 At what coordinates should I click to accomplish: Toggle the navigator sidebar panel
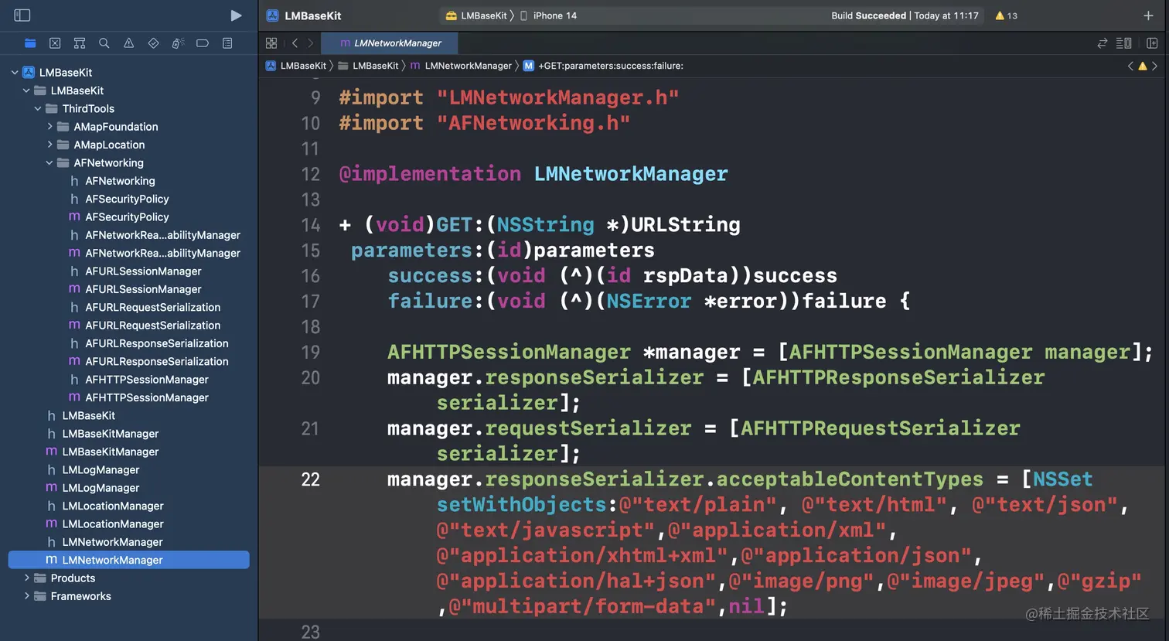pyautogui.click(x=22, y=15)
